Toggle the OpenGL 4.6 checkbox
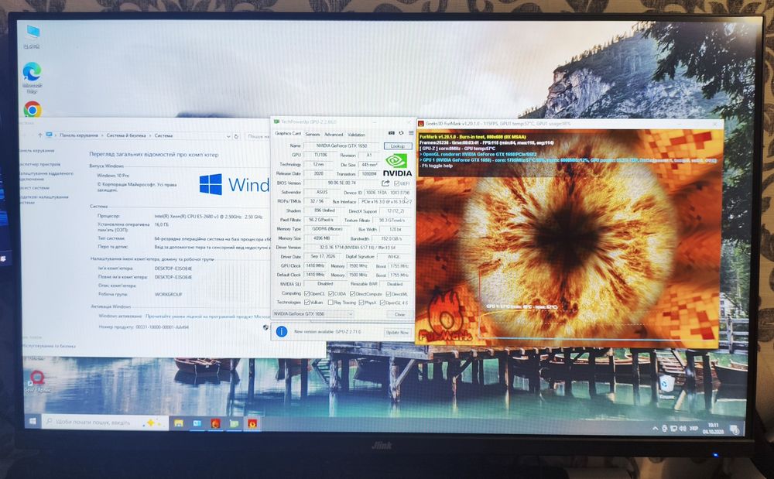This screenshot has width=774, height=479. coord(382,303)
